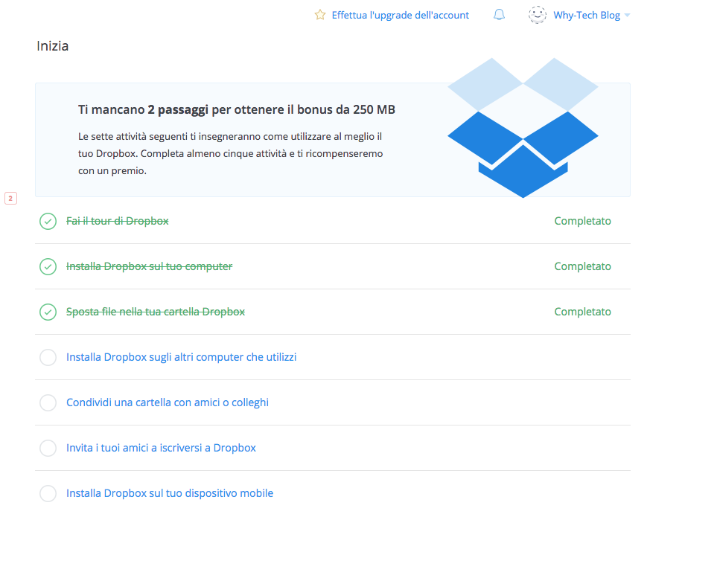Image resolution: width=717 pixels, height=578 pixels.
Task: Click green checkmark for Installa sul computer
Action: pyautogui.click(x=48, y=266)
